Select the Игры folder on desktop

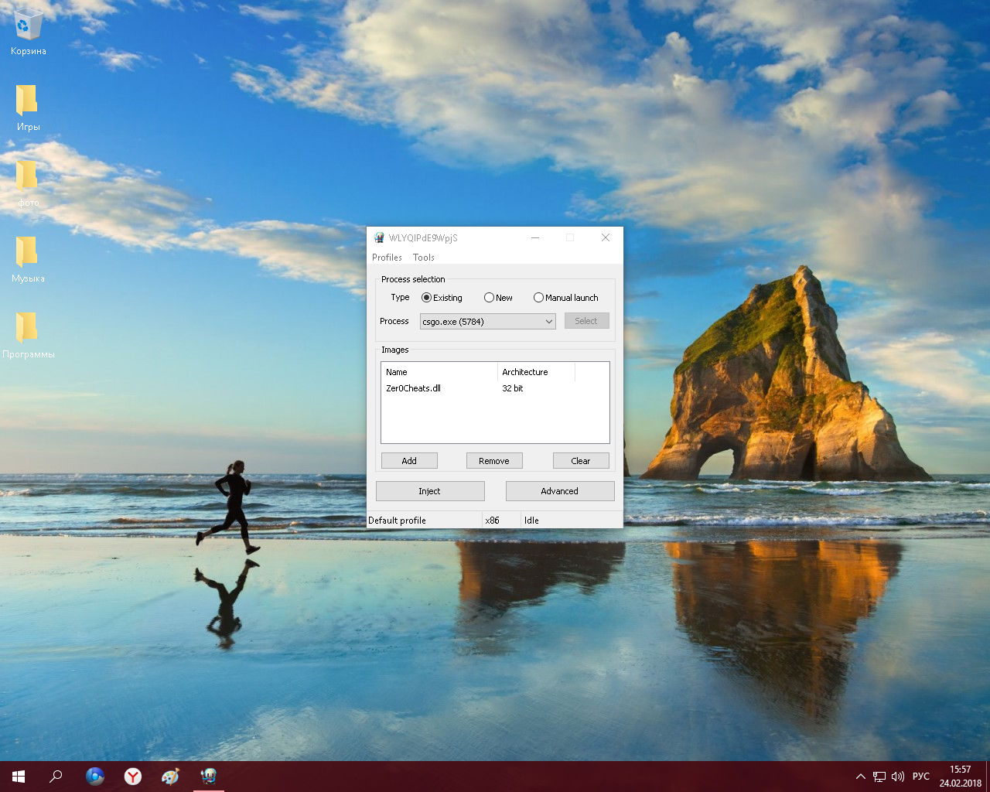27,101
